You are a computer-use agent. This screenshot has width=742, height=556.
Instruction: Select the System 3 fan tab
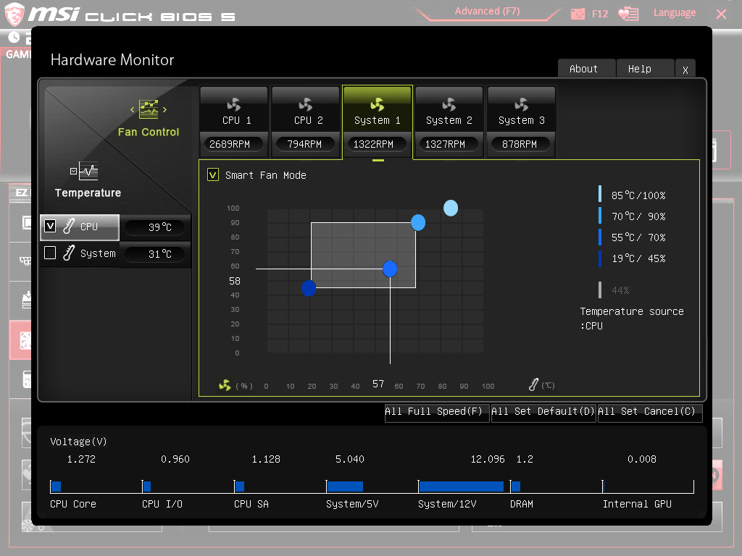[x=521, y=122]
